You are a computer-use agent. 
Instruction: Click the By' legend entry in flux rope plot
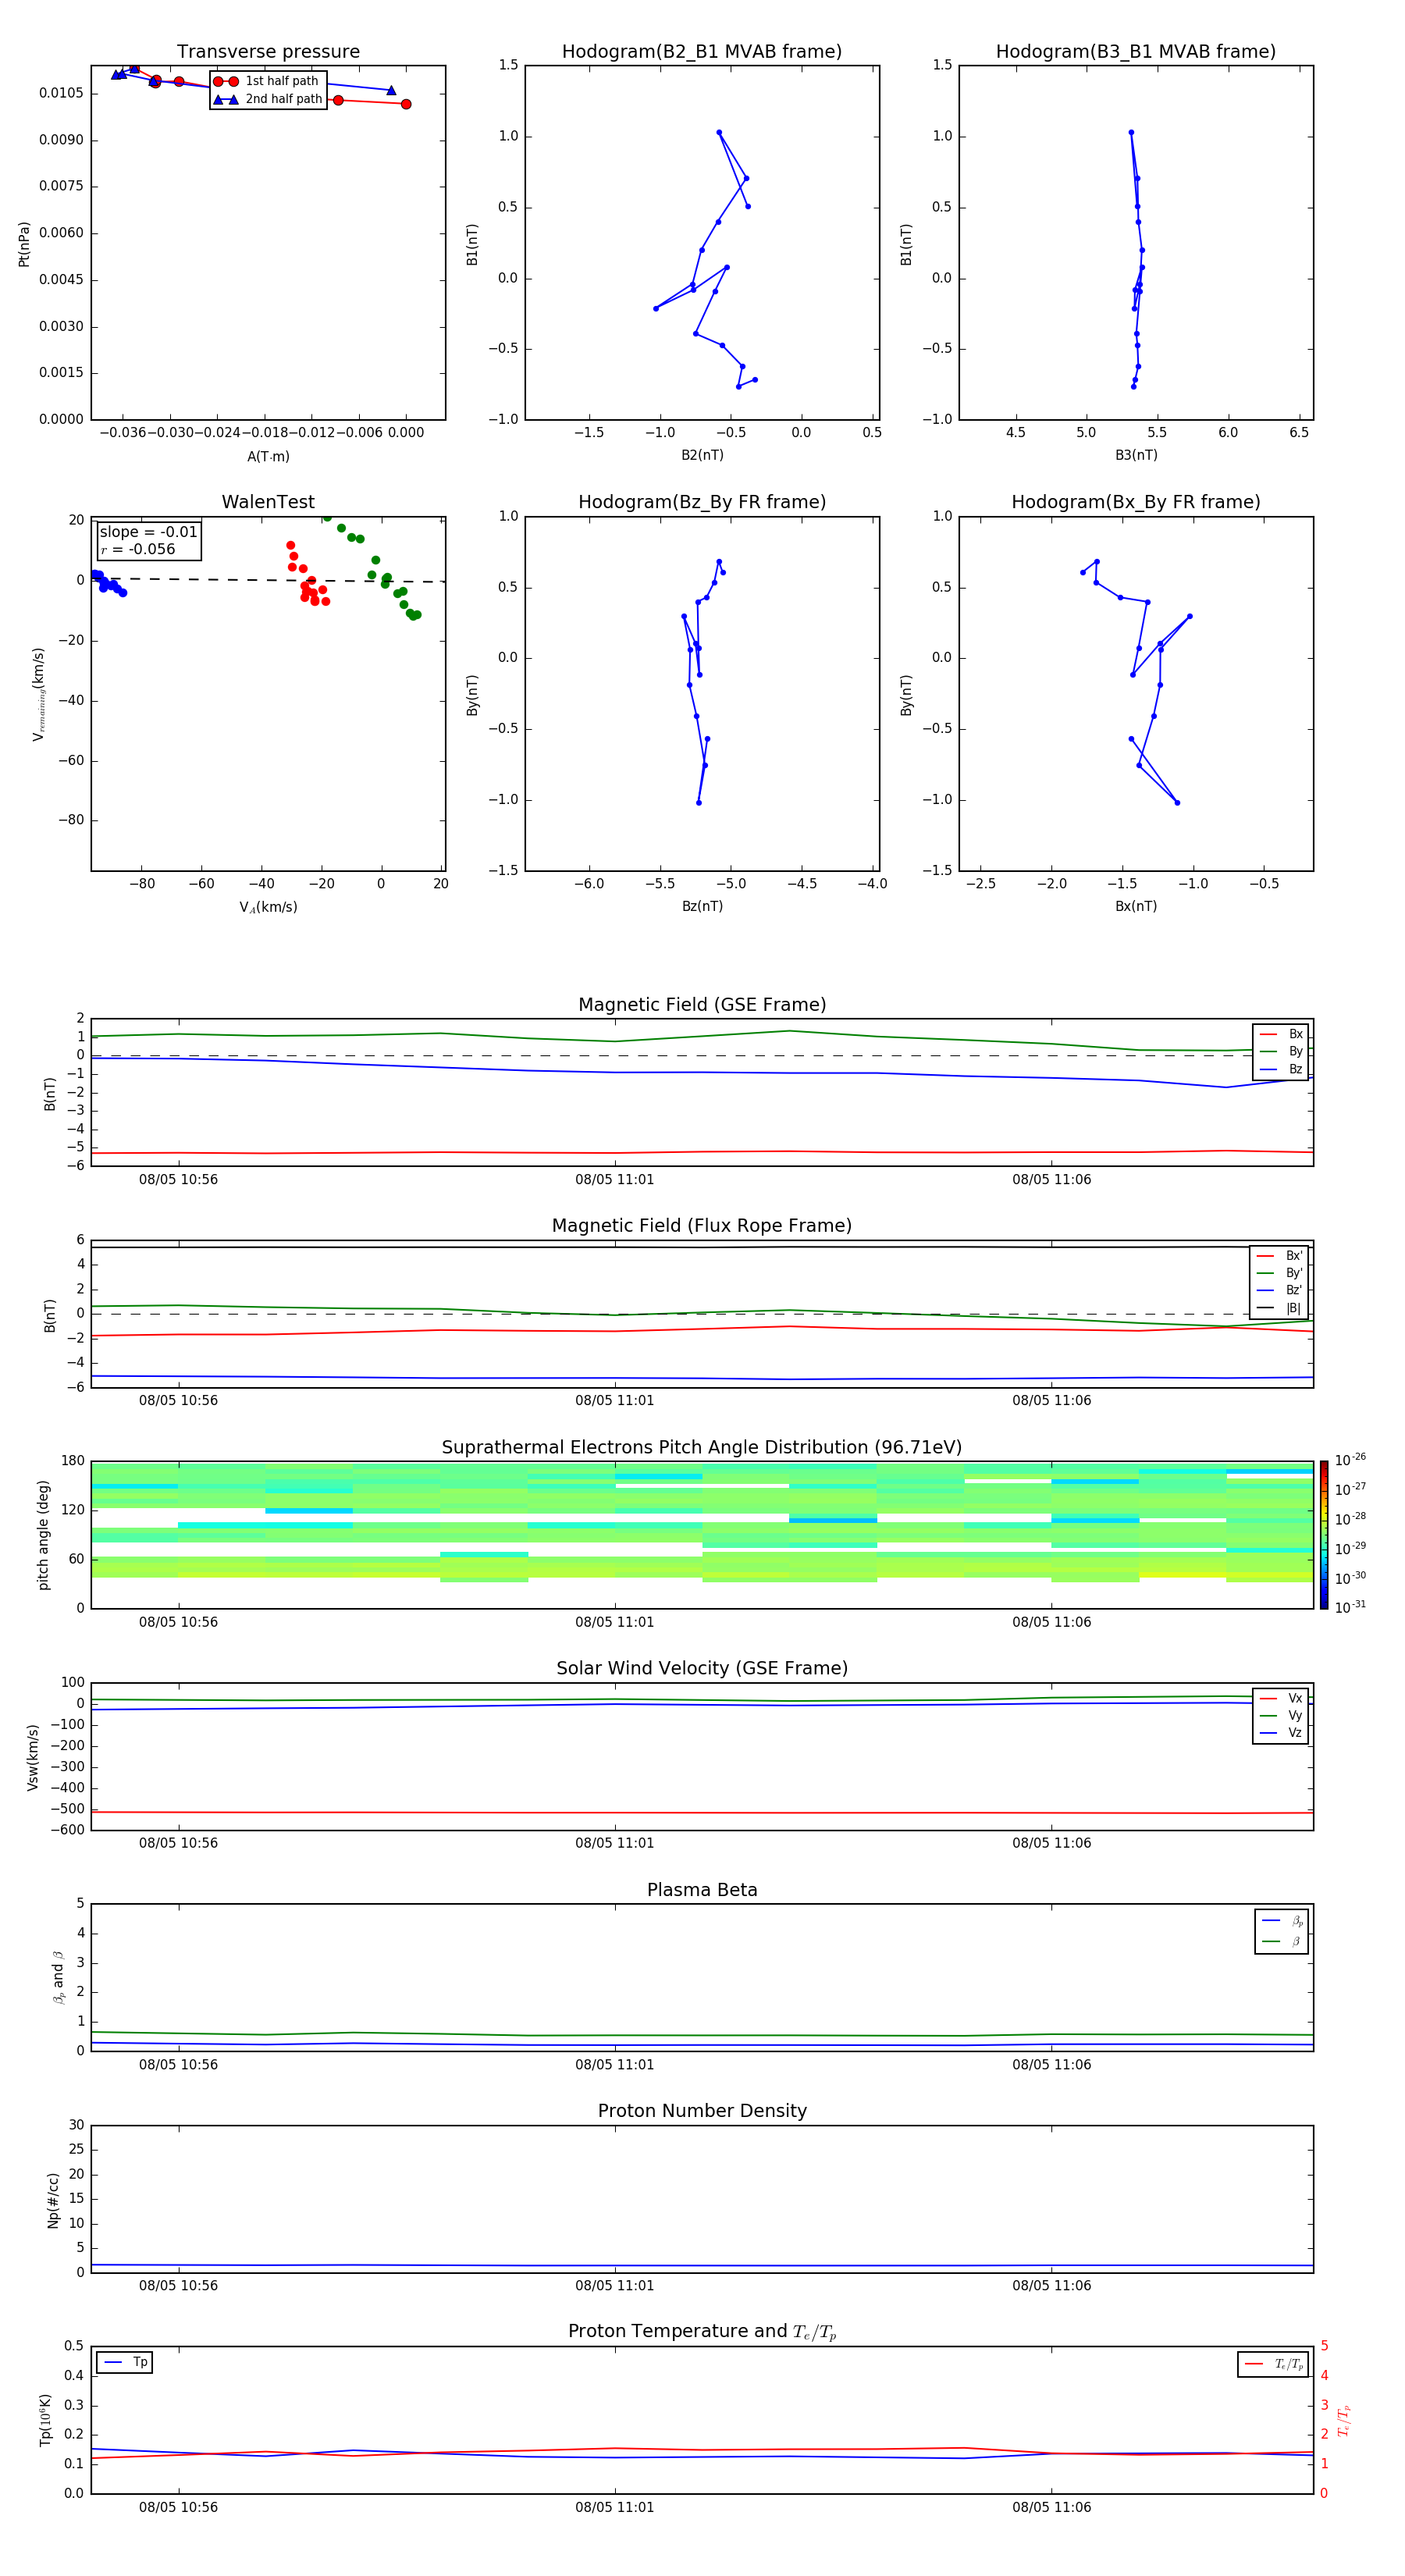tap(1280, 1273)
